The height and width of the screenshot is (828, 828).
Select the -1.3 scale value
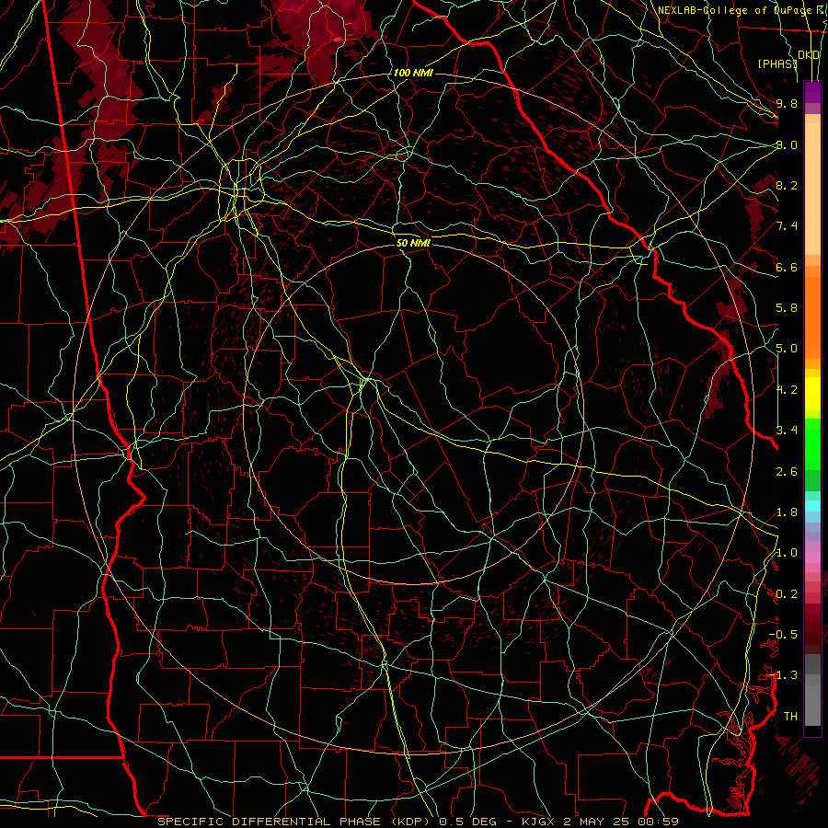(x=783, y=675)
